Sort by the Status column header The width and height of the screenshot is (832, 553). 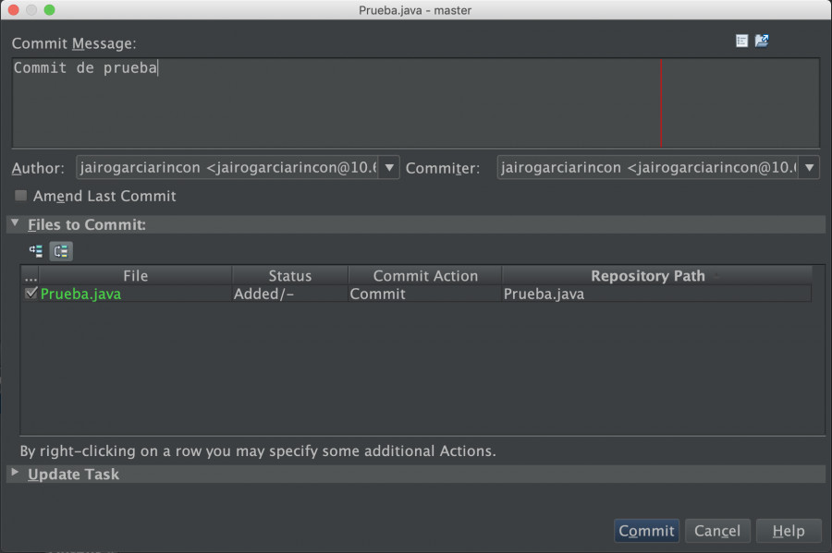[289, 275]
